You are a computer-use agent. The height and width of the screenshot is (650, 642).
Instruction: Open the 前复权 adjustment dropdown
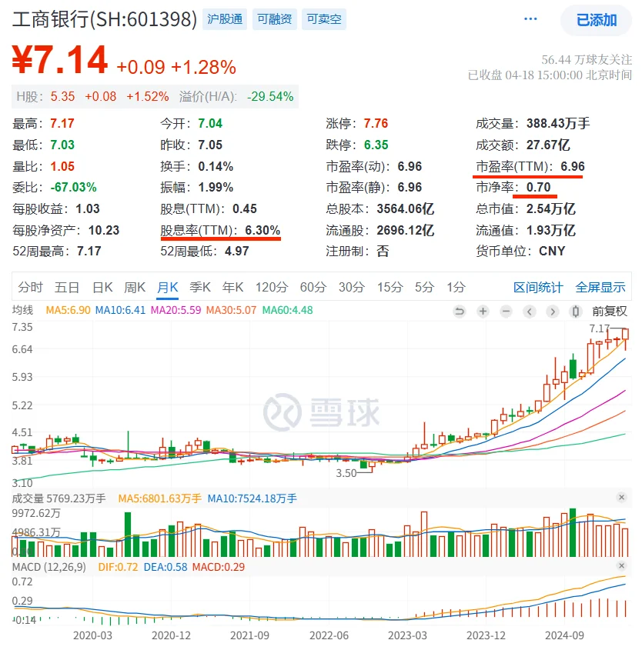click(609, 311)
